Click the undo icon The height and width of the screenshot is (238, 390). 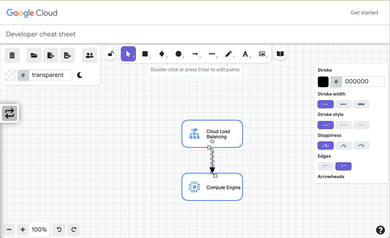pyautogui.click(x=59, y=230)
